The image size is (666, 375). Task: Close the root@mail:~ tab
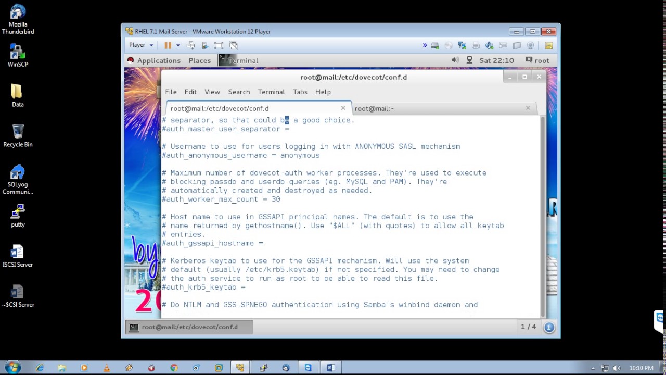pos(528,108)
